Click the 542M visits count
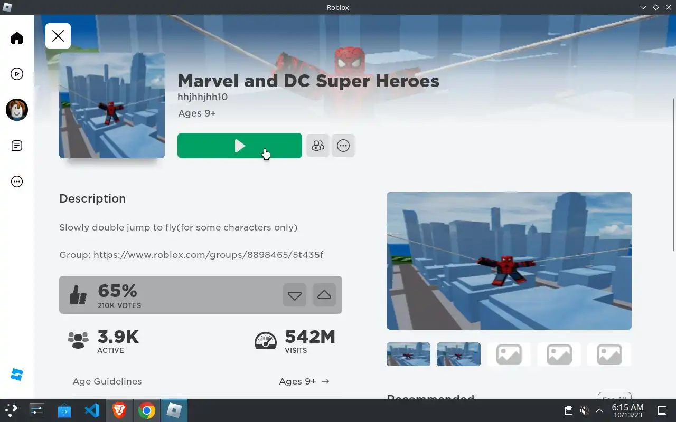 (310, 337)
